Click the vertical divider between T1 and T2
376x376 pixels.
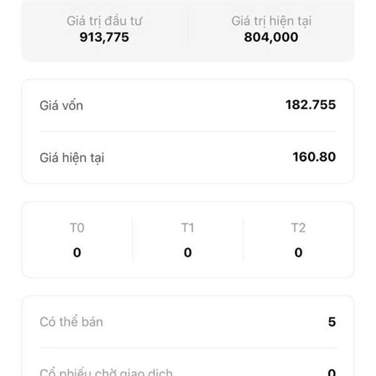(x=243, y=239)
